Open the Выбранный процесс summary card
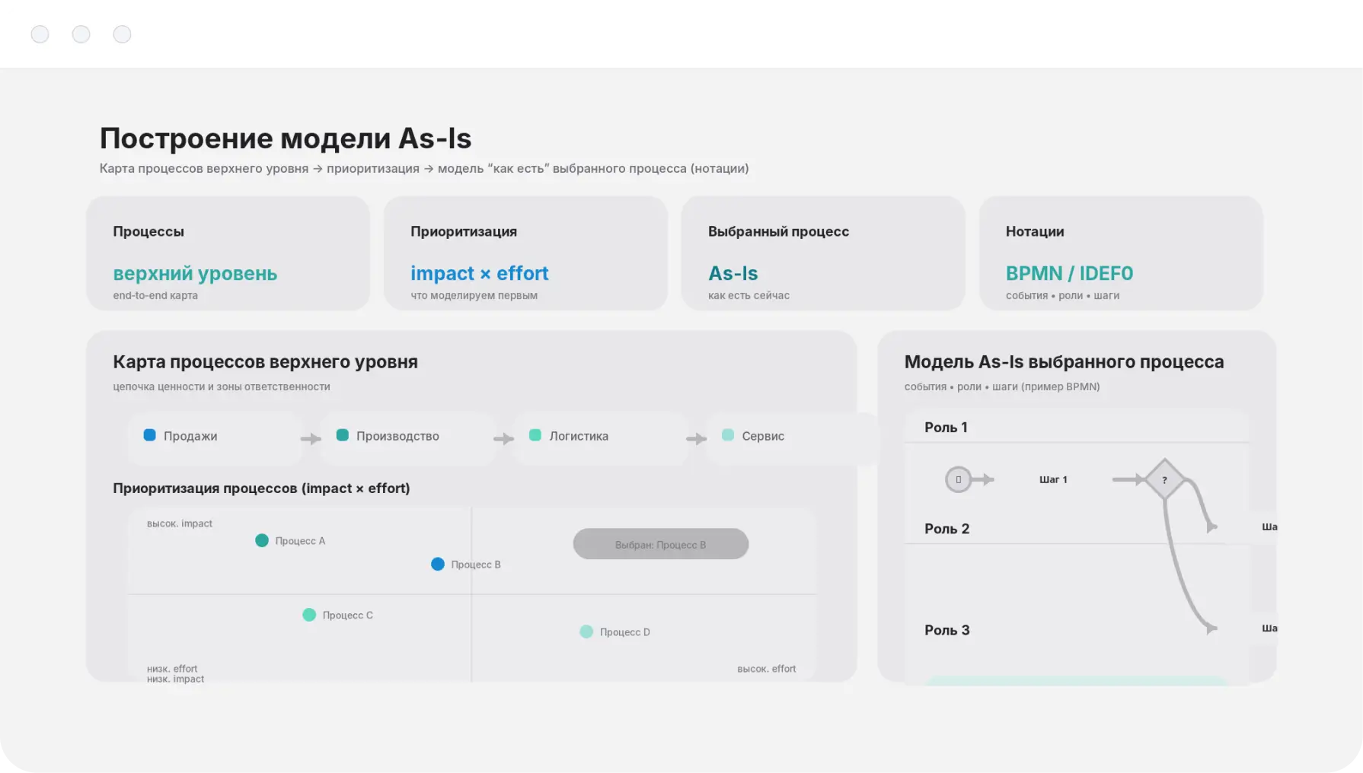 point(822,253)
